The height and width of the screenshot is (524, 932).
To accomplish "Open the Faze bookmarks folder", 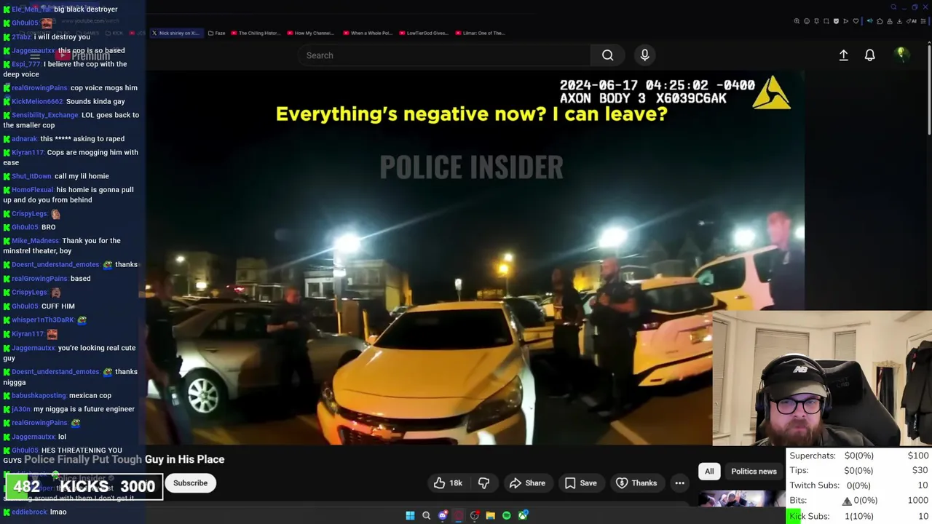I will [216, 33].
